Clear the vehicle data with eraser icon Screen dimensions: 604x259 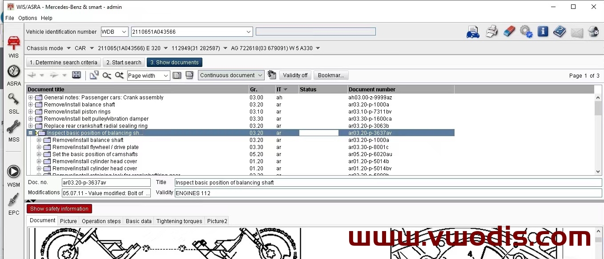click(509, 31)
